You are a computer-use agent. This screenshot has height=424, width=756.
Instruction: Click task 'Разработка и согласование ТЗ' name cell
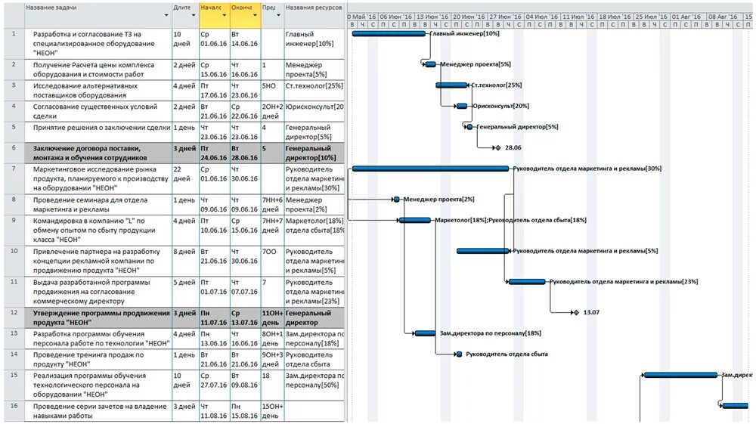98,43
